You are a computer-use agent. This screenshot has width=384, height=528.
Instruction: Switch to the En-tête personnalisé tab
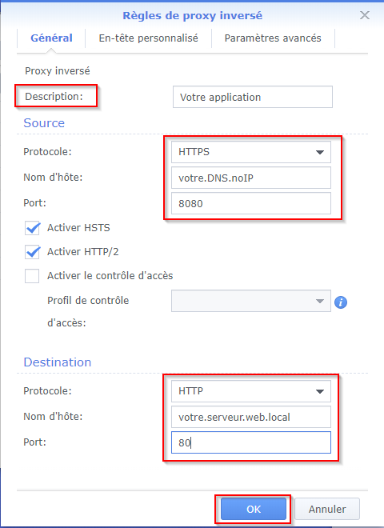click(148, 38)
